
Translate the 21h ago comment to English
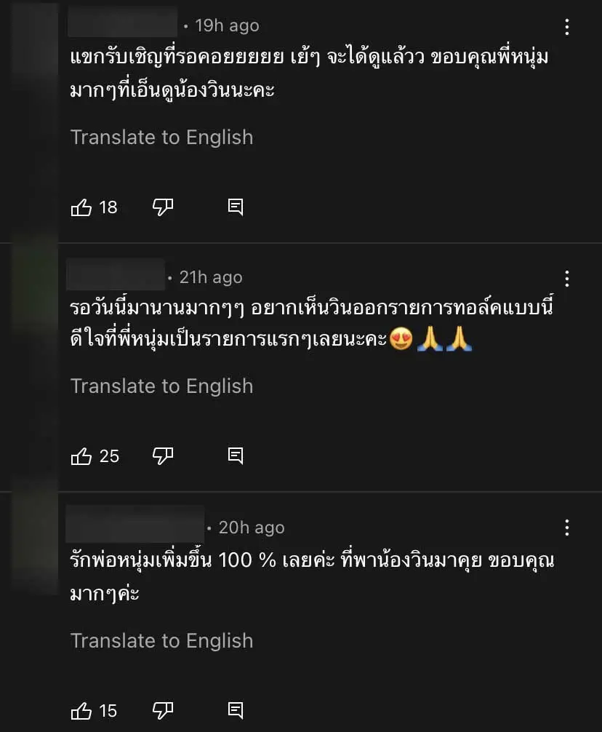pyautogui.click(x=161, y=386)
